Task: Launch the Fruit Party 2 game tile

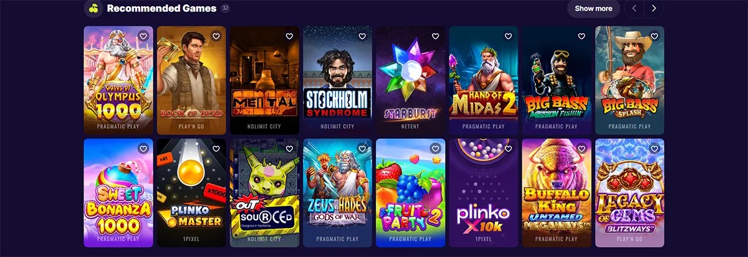Action: [x=410, y=193]
